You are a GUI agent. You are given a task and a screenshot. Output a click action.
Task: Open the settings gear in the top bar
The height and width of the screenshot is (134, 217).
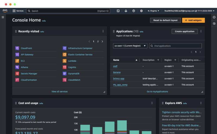pyautogui.click(x=141, y=11)
